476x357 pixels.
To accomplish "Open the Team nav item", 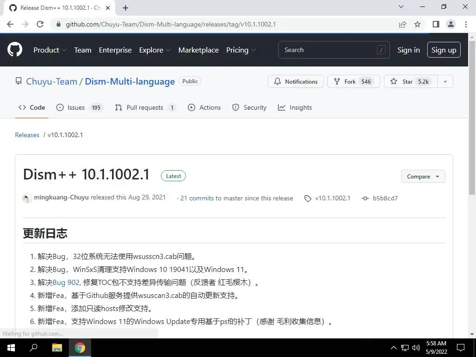I will coord(83,50).
